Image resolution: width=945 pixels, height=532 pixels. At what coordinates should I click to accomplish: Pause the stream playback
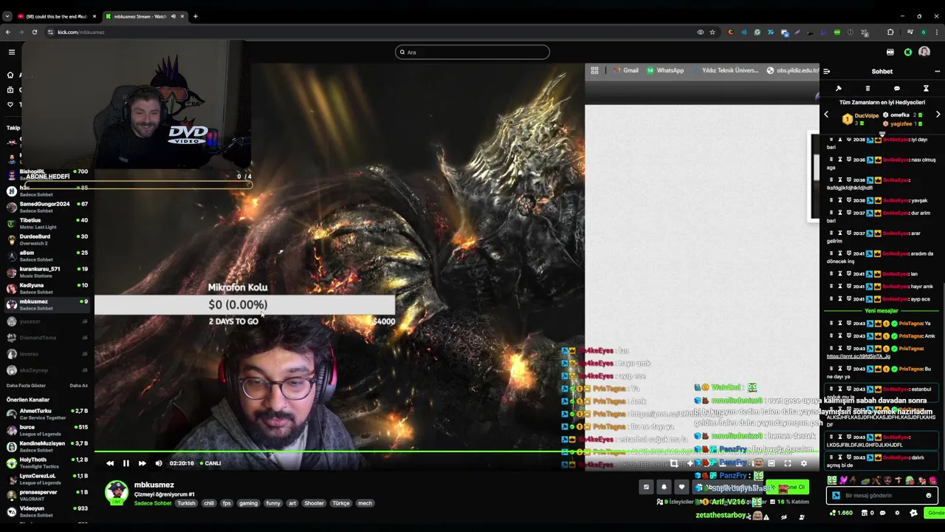coord(126,463)
